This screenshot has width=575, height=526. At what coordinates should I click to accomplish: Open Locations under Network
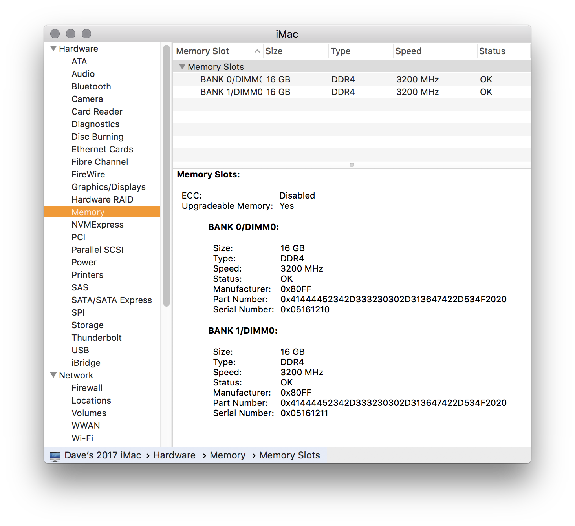tap(91, 400)
